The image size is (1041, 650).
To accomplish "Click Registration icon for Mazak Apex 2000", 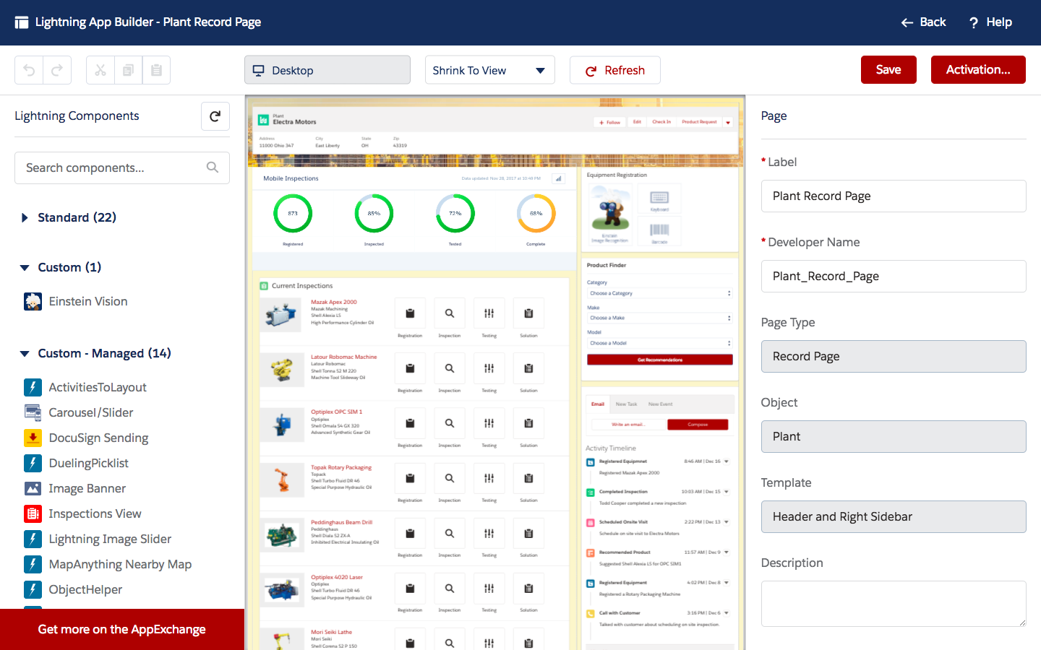I will (x=410, y=313).
